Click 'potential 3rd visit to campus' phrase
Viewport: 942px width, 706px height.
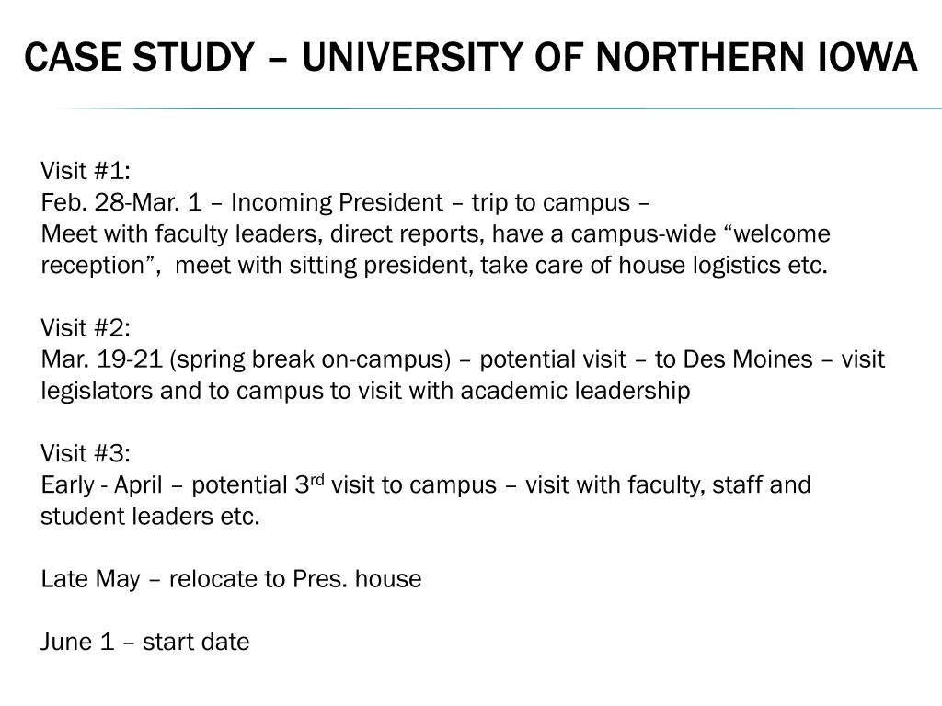tap(344, 485)
